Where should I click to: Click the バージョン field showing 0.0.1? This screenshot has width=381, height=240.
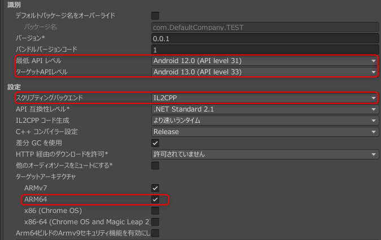coord(265,38)
